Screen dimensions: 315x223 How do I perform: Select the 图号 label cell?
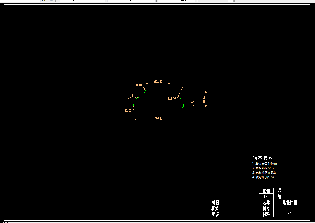coord(266,208)
